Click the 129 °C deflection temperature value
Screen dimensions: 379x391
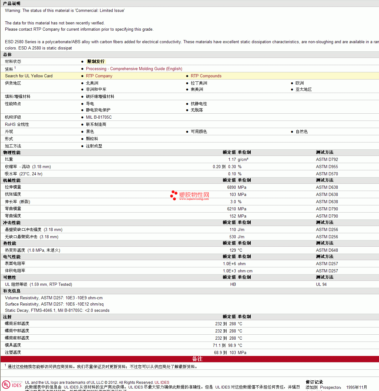point(236,250)
